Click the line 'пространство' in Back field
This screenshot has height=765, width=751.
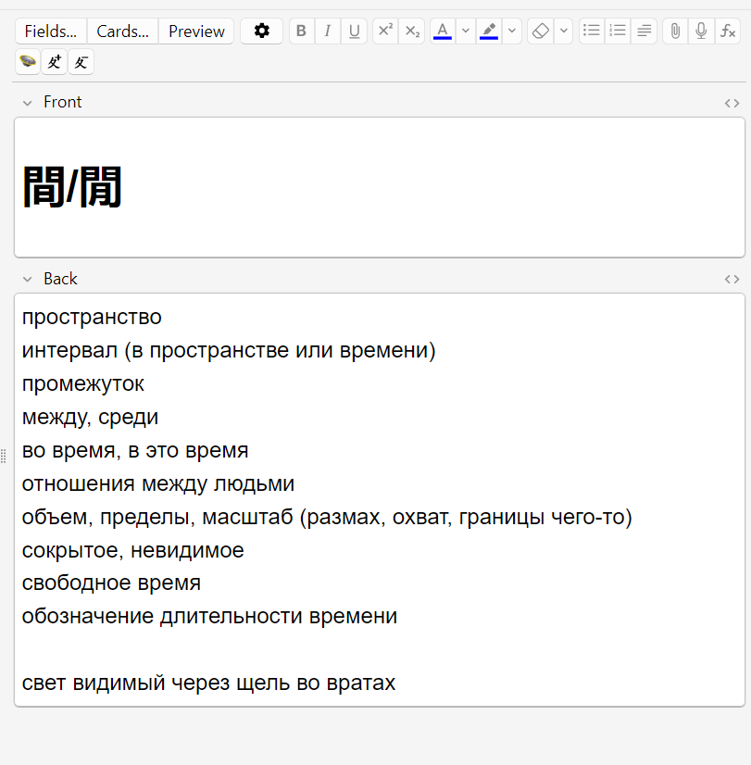pos(92,317)
